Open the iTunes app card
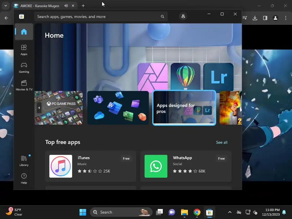This screenshot has height=219, width=292. pos(91,166)
